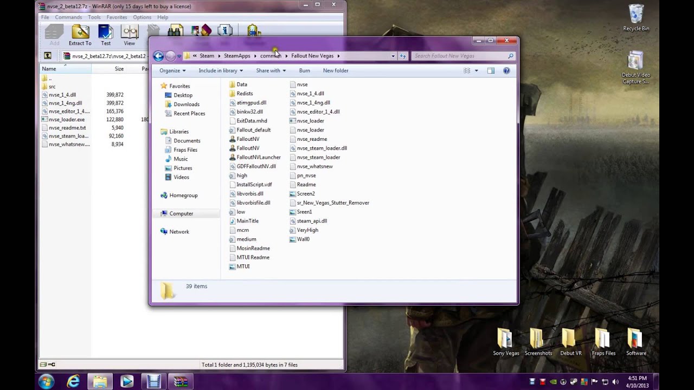Click Fallout New Vegas breadcrumb segment
Viewport: 694px width, 390px height.
point(312,56)
